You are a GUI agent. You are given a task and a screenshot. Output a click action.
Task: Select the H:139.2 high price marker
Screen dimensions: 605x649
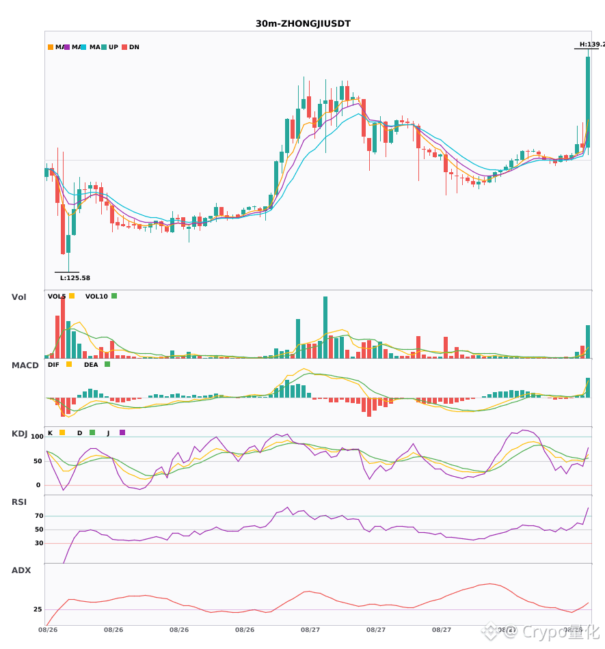pos(592,44)
